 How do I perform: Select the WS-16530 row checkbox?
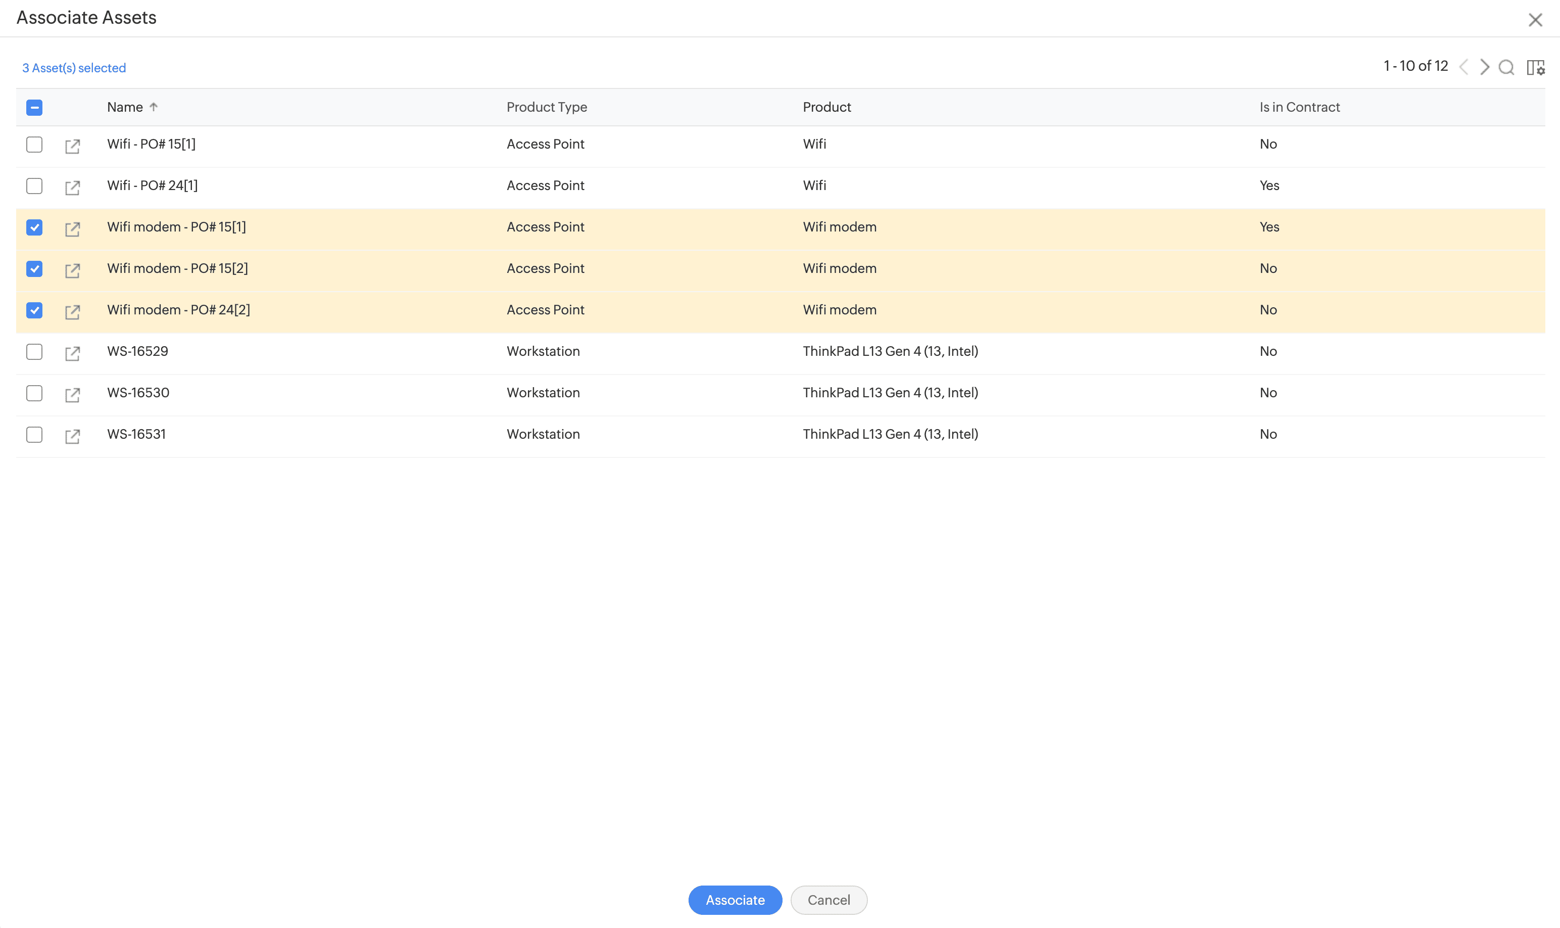tap(34, 393)
